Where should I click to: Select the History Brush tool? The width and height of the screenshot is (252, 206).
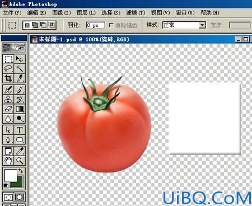[20, 99]
